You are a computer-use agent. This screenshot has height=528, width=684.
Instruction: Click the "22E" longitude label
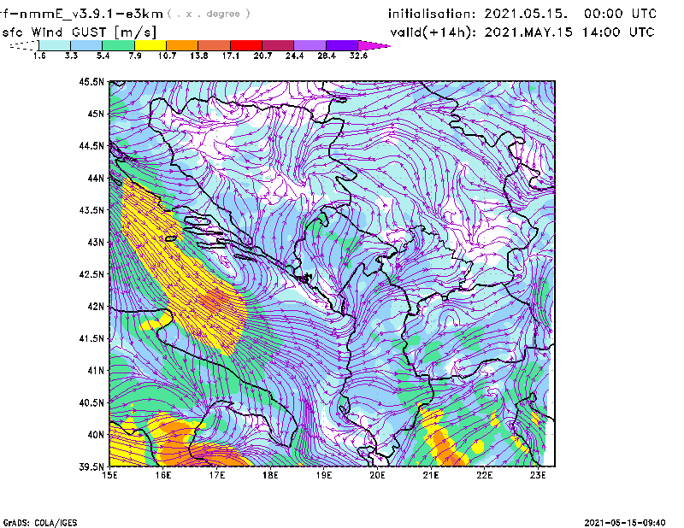pyautogui.click(x=485, y=475)
